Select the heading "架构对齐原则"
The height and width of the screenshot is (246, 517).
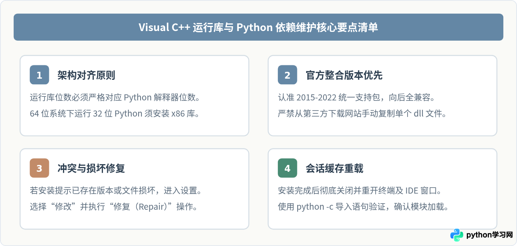86,75
